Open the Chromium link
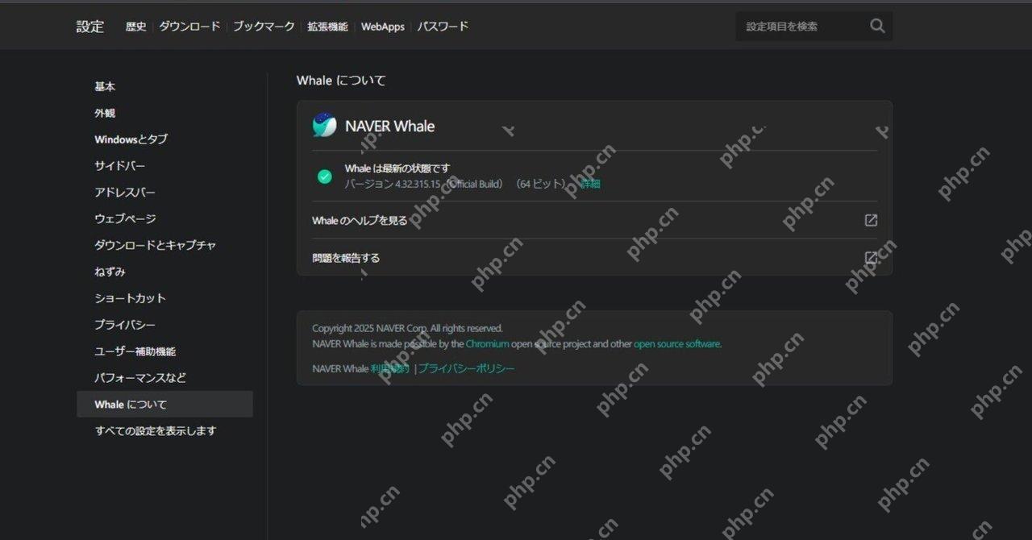The image size is (1032, 540). click(x=487, y=343)
